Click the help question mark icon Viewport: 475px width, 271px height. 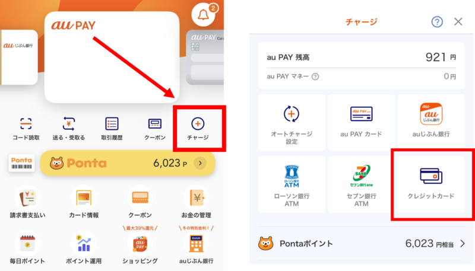tap(437, 22)
